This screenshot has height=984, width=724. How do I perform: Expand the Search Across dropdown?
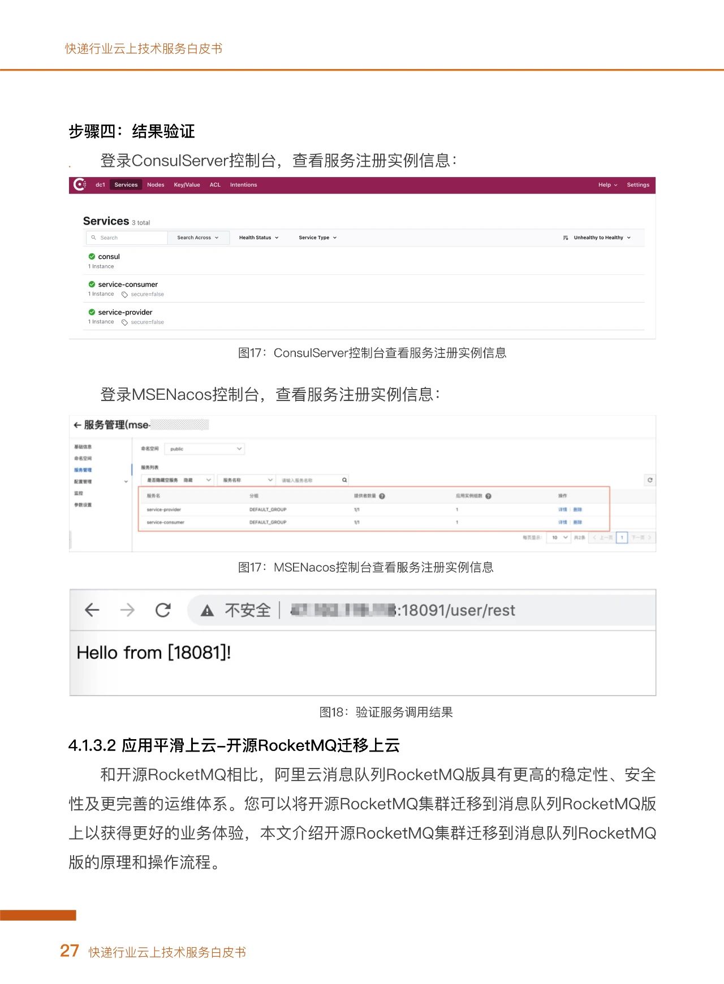(x=198, y=238)
